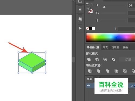Click the Crop pathfinder icon

116,71
